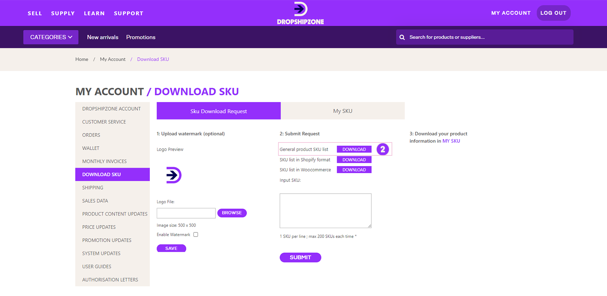Open the Supply menu
Viewport: 607px width, 296px height.
[x=63, y=13]
